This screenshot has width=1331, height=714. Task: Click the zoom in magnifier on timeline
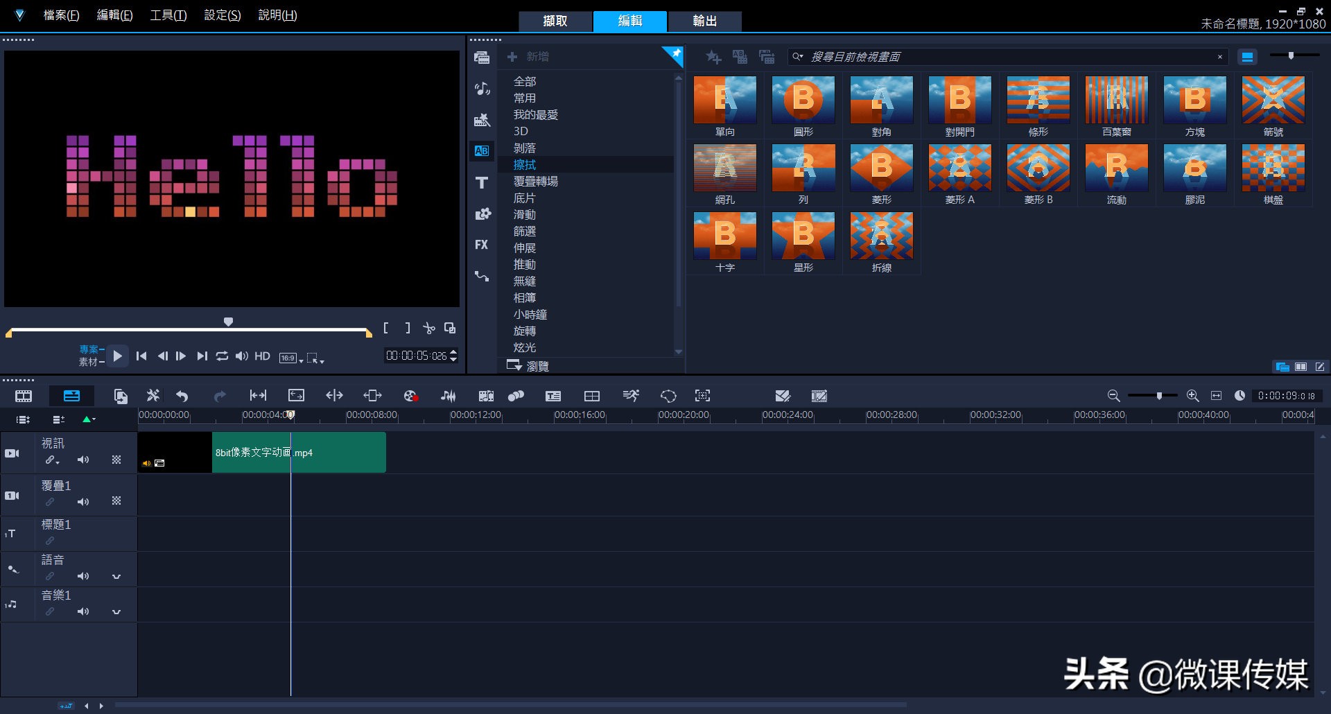coord(1192,396)
